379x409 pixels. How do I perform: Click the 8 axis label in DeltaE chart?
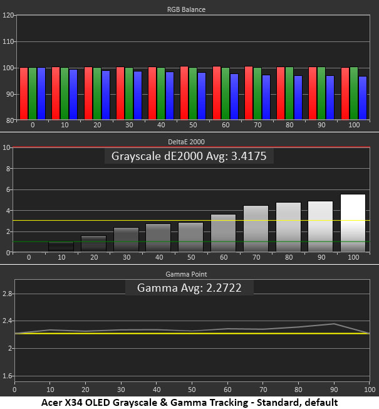click(x=8, y=169)
